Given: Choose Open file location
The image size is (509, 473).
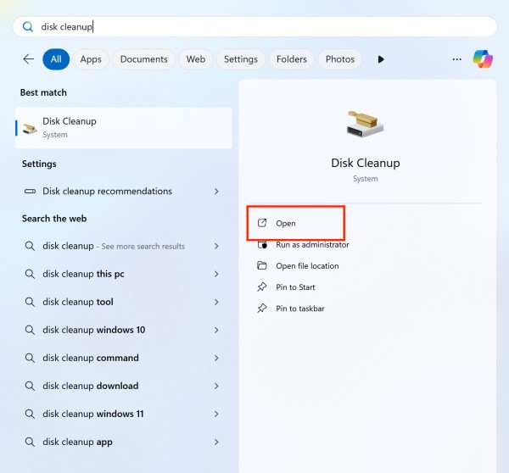Looking at the screenshot, I should coord(307,265).
